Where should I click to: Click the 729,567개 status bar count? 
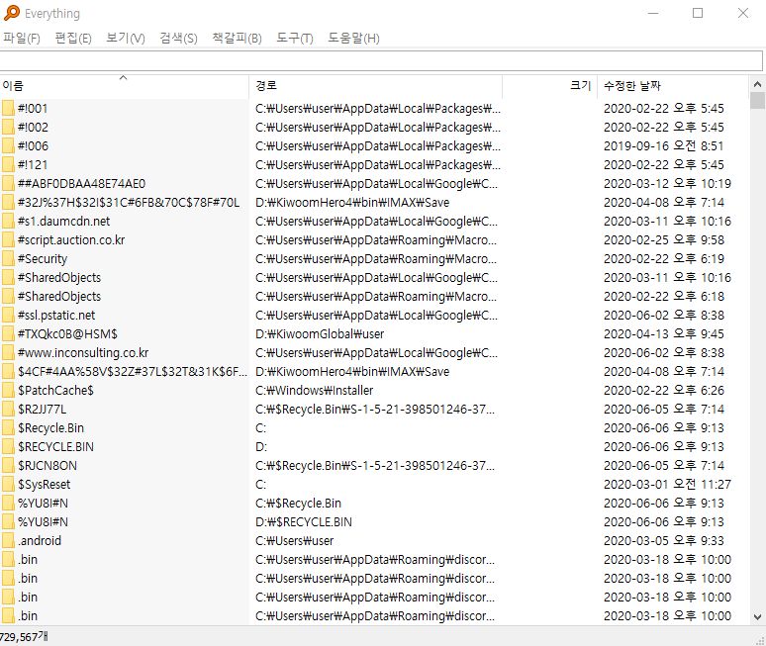(24, 637)
